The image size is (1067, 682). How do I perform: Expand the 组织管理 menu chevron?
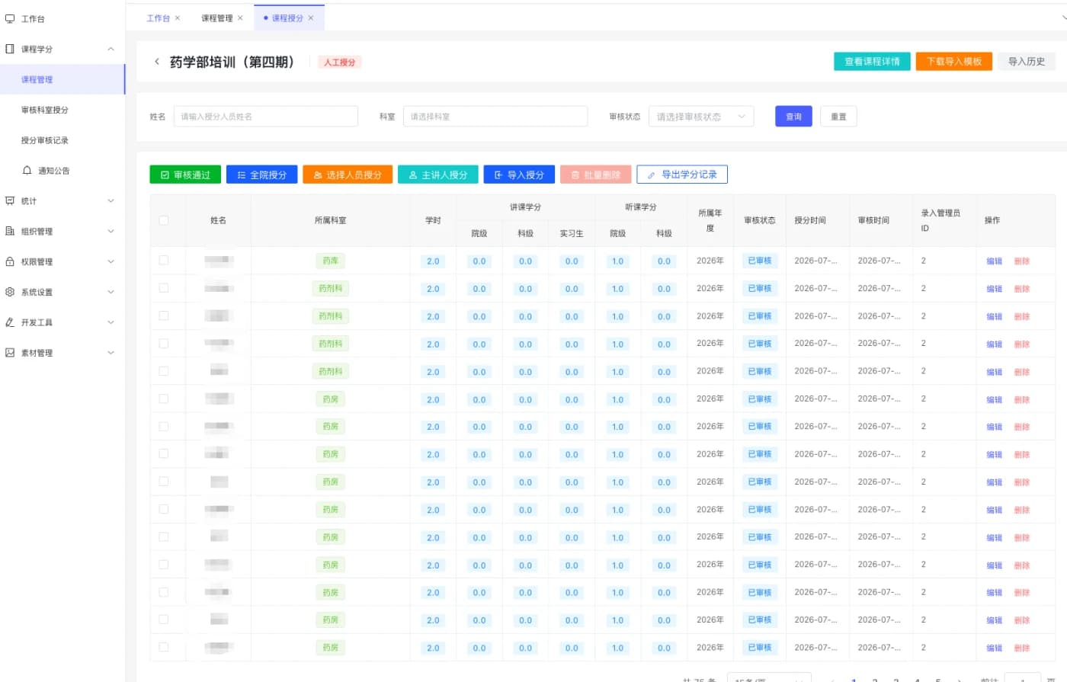click(111, 231)
